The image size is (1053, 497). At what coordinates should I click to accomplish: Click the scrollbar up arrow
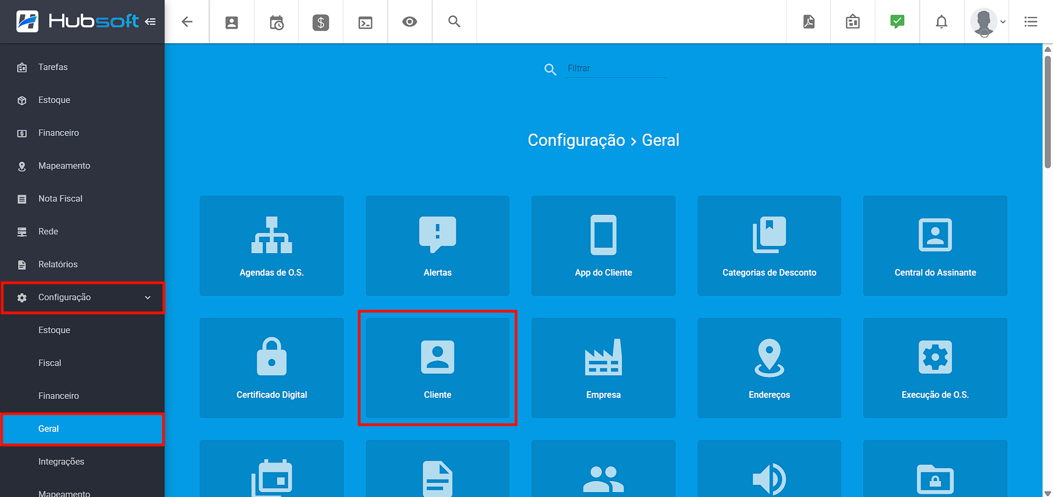click(x=1048, y=49)
